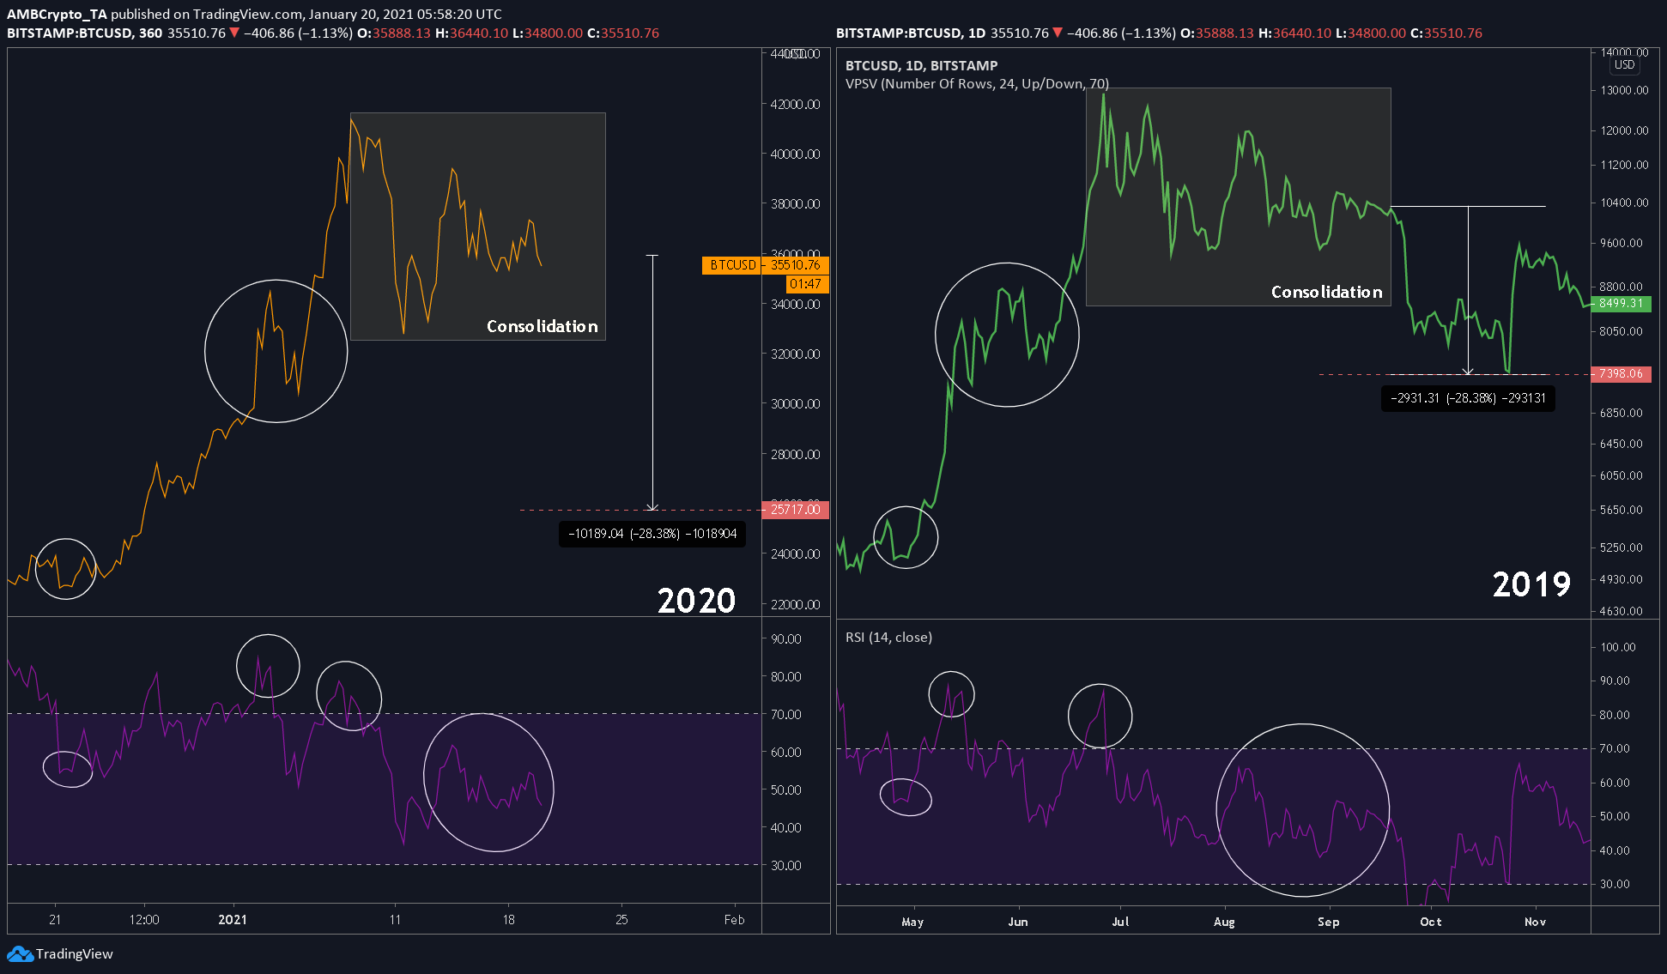Click 6050.00 on the right price axis
The image size is (1667, 974).
coord(1622,475)
